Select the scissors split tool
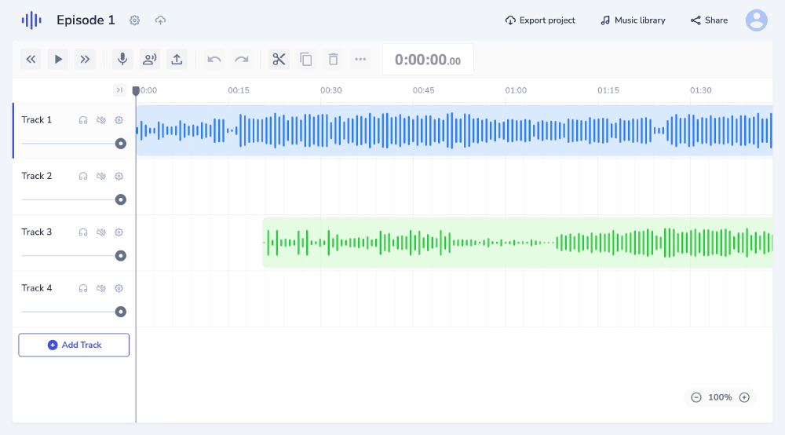Image resolution: width=785 pixels, height=435 pixels. pyautogui.click(x=278, y=59)
